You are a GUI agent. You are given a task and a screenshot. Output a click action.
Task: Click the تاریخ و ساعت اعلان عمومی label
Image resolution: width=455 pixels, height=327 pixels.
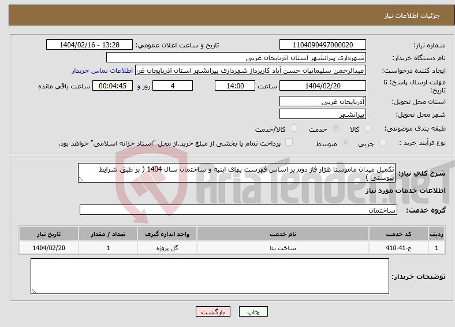pos(177,45)
